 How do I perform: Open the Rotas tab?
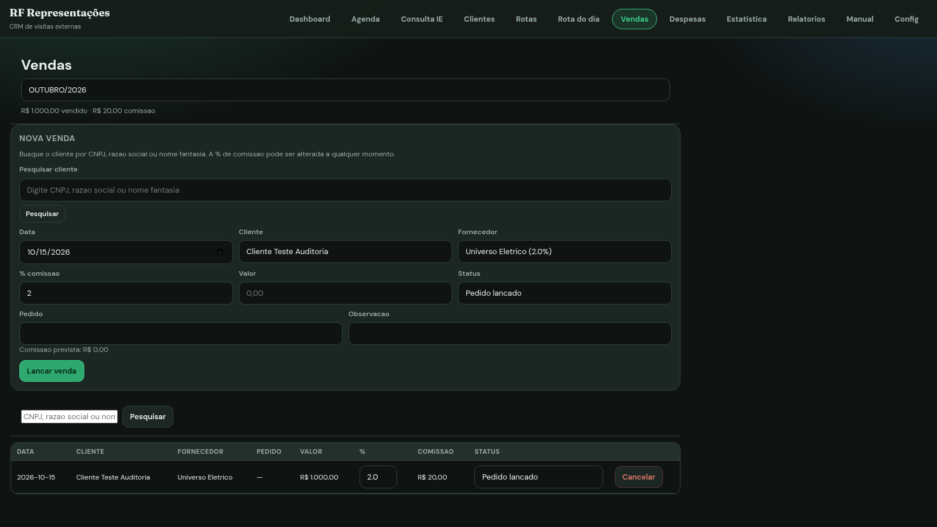(526, 19)
